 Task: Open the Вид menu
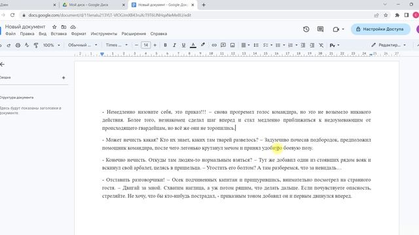coord(43,34)
